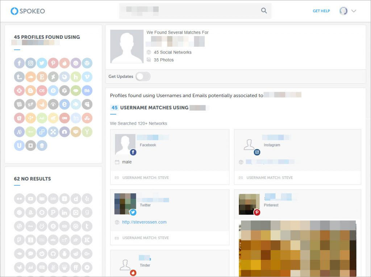The image size is (371, 277).
Task: Select the blue 'U' network icon
Action: pos(19,145)
